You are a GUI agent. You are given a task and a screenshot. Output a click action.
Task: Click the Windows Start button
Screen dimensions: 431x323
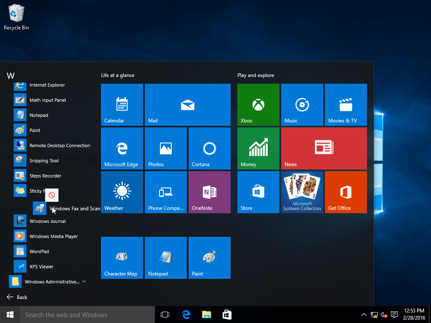tap(10, 315)
